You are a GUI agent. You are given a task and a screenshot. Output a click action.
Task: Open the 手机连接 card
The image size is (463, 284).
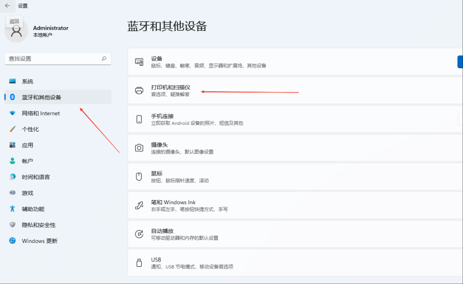click(x=295, y=119)
